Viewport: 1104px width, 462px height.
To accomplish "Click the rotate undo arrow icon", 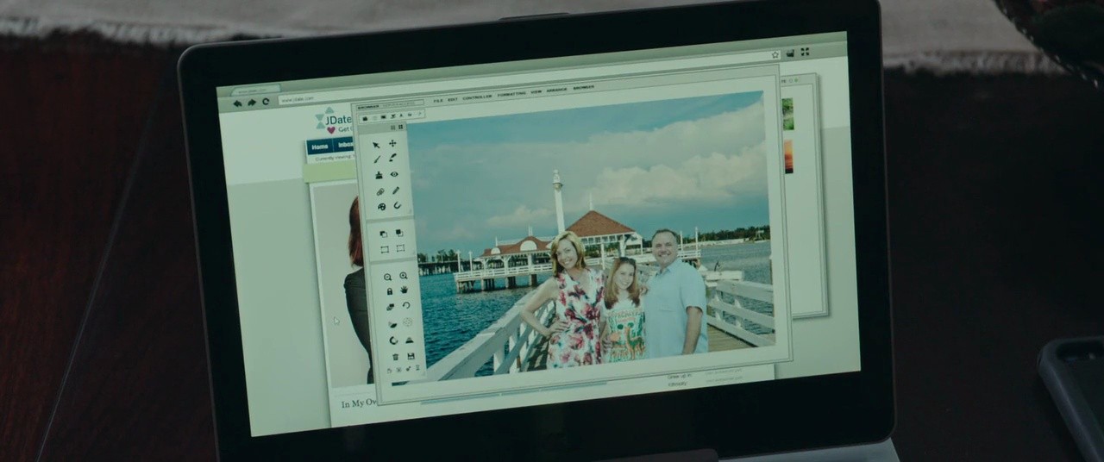I will click(x=405, y=306).
